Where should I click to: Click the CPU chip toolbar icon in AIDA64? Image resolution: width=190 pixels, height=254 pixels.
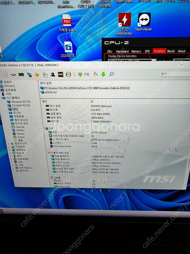coord(13,75)
